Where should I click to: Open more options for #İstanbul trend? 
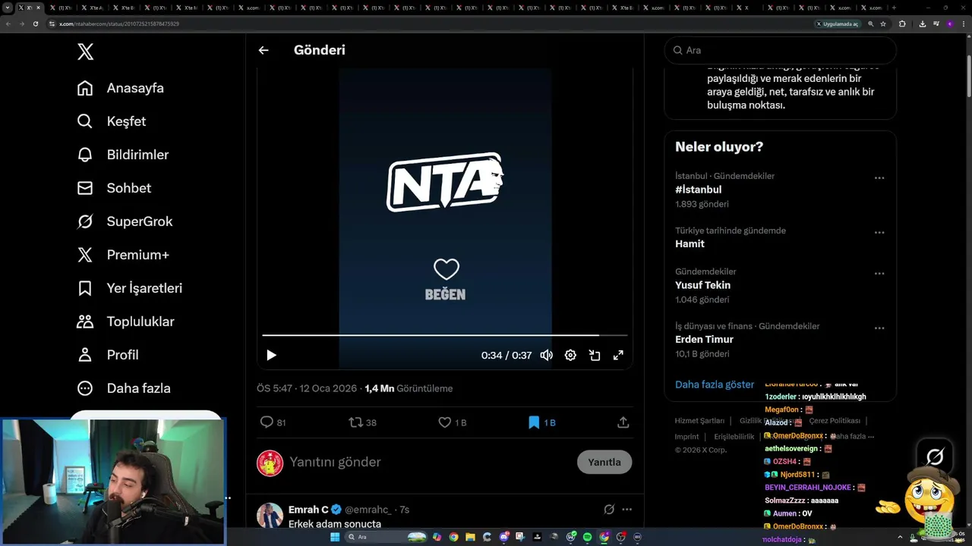pos(879,178)
